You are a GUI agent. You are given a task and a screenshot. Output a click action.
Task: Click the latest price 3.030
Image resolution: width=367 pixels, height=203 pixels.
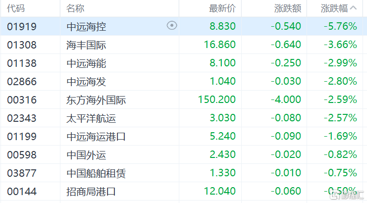[222, 118]
